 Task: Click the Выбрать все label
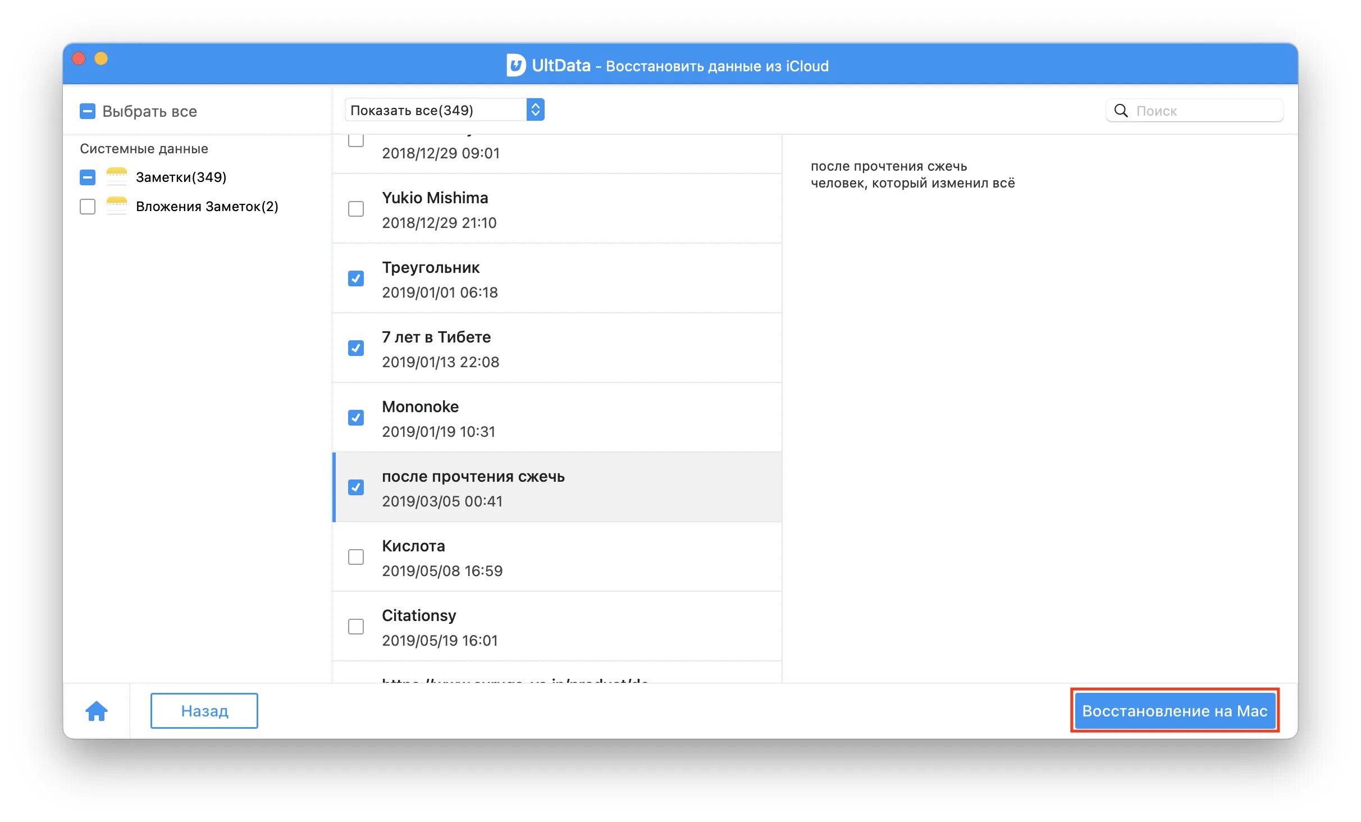pos(149,111)
